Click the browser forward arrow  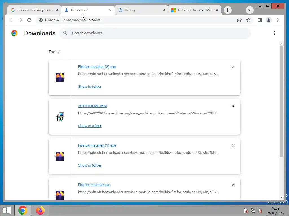point(20,20)
